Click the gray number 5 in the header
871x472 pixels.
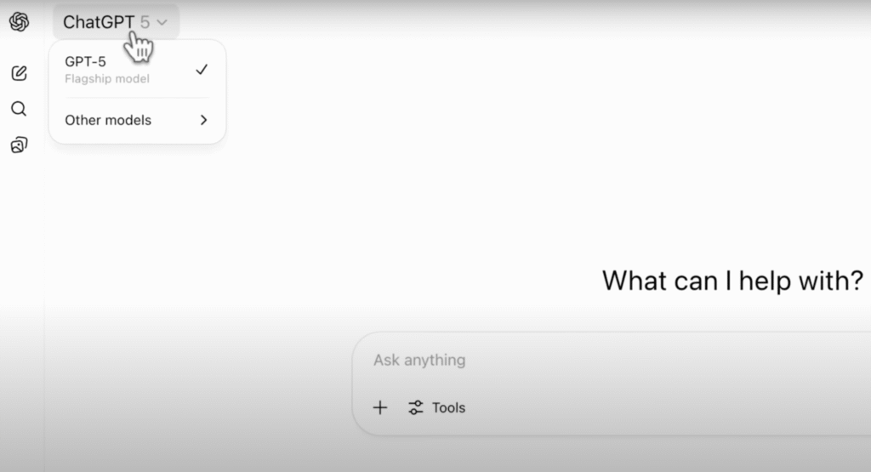coord(145,23)
